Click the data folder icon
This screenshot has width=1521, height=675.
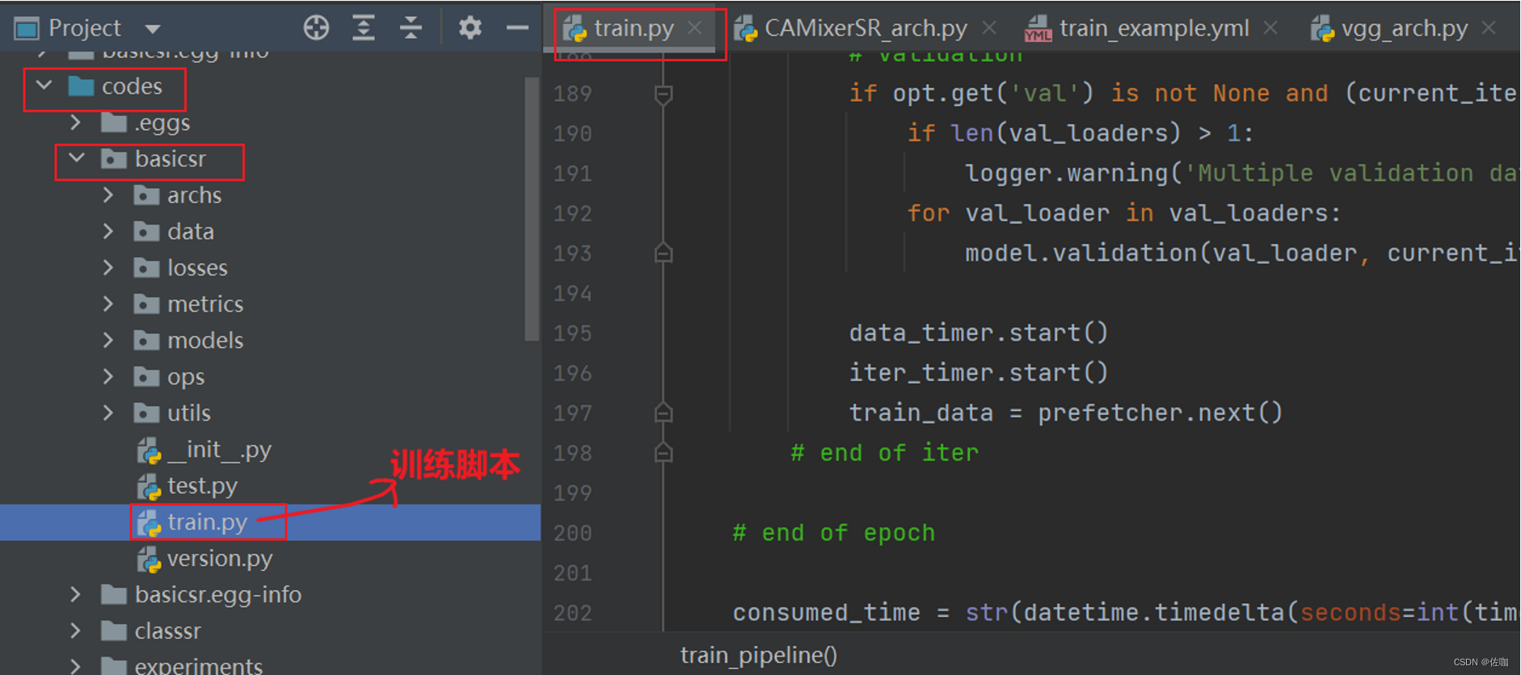(146, 232)
